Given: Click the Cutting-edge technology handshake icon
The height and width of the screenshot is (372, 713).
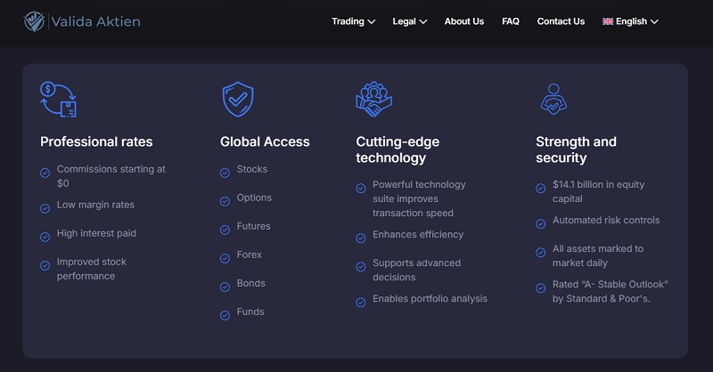Looking at the screenshot, I should (x=373, y=100).
